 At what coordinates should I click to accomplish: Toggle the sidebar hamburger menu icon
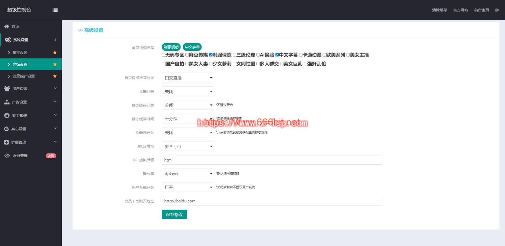pyautogui.click(x=55, y=10)
